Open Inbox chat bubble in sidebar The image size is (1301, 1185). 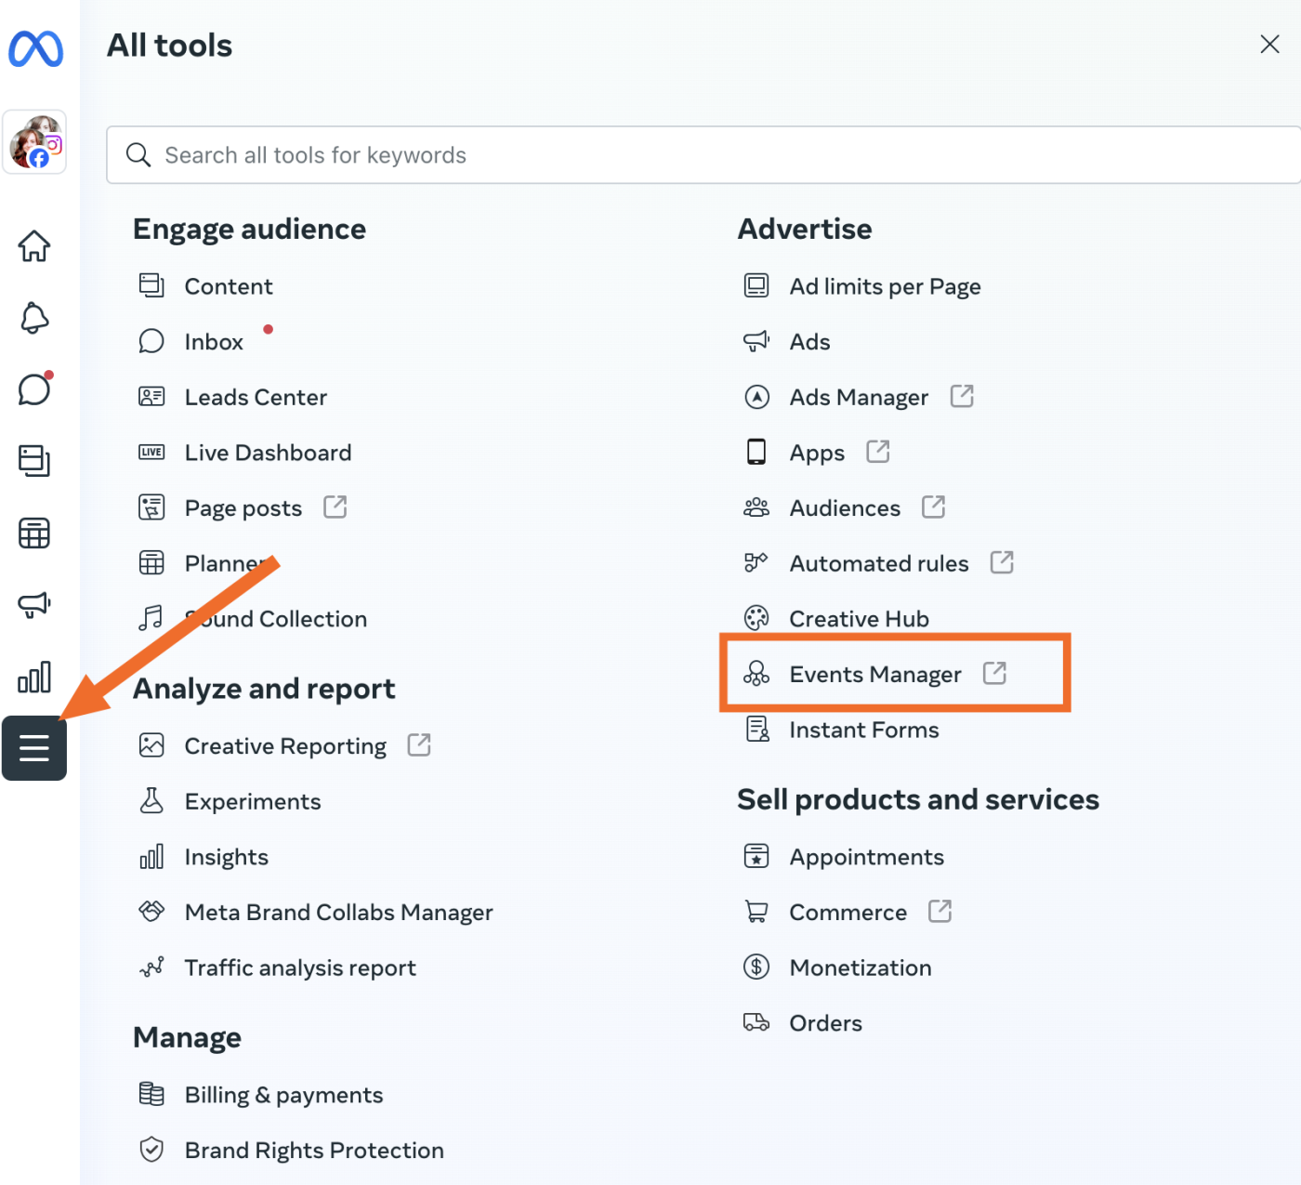click(x=34, y=388)
